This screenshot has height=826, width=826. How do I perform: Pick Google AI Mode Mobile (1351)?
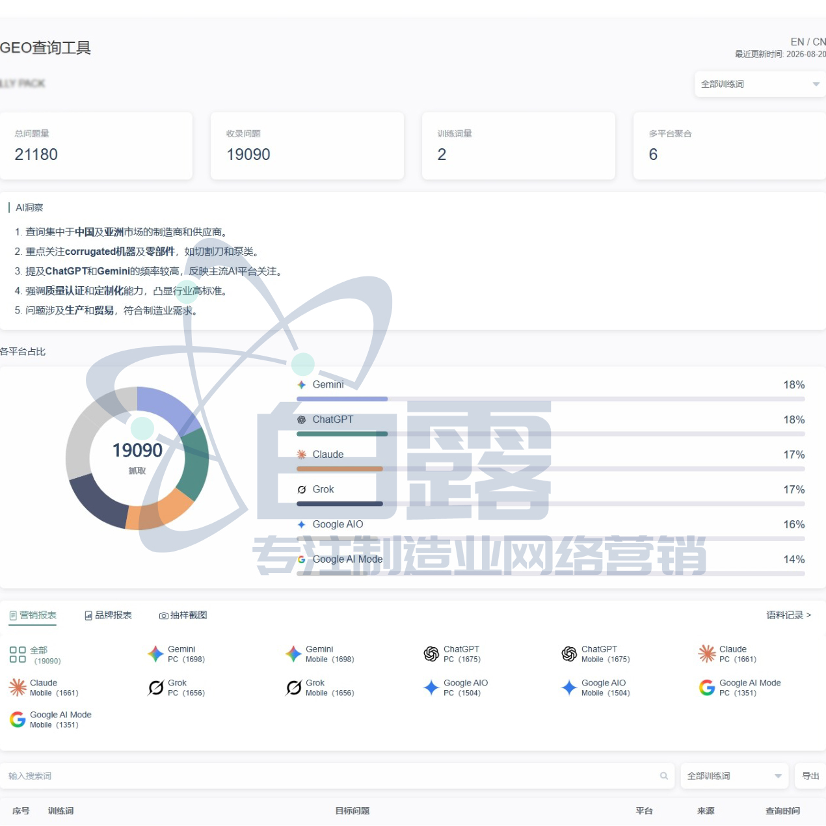[51, 719]
